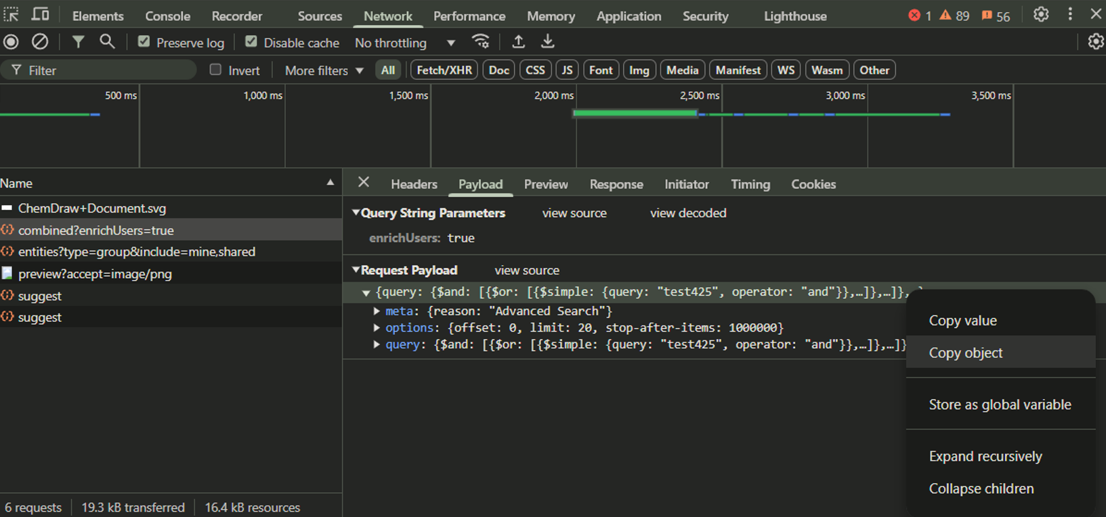The width and height of the screenshot is (1106, 517).
Task: Clear the network log
Action: click(x=40, y=42)
